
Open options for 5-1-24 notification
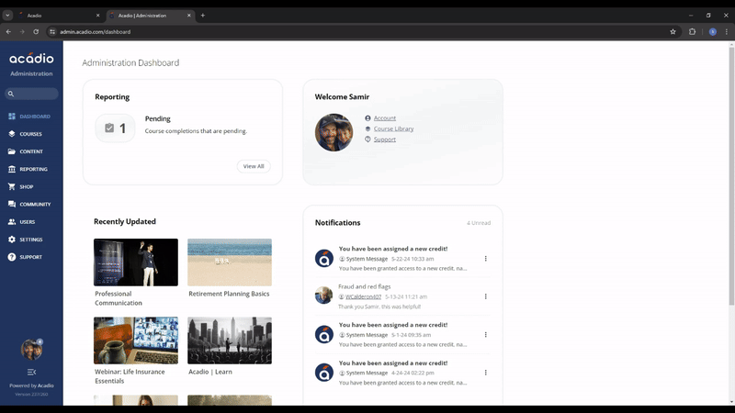pos(486,335)
